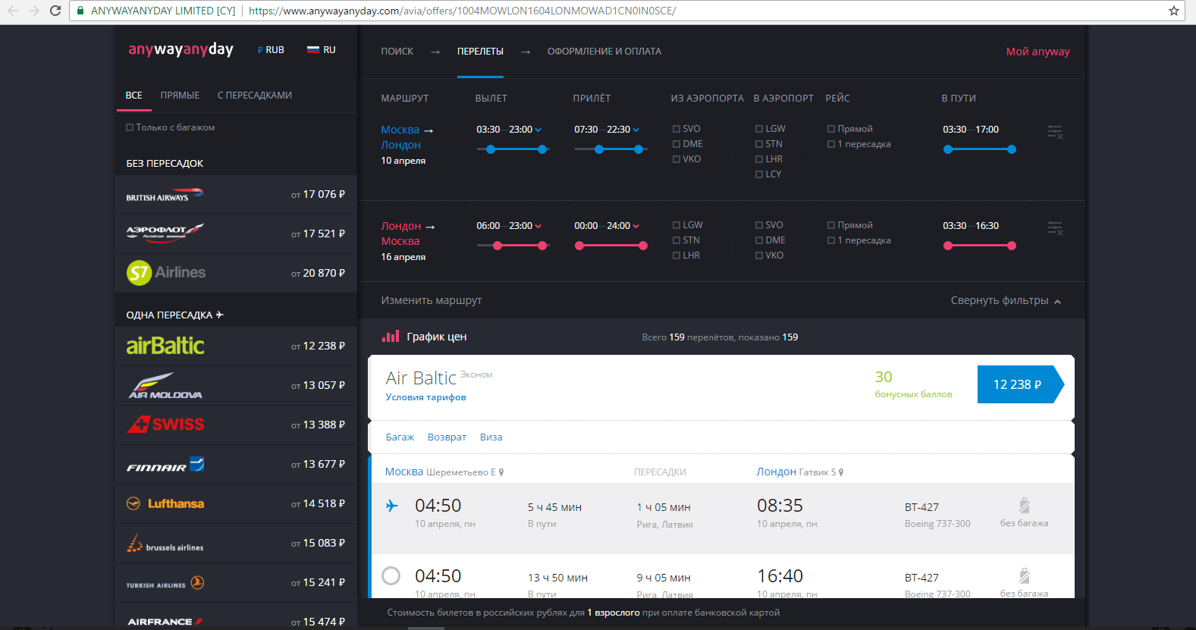This screenshot has height=630, width=1196.
Task: Select Lufthansa airline logo
Action: click(165, 503)
